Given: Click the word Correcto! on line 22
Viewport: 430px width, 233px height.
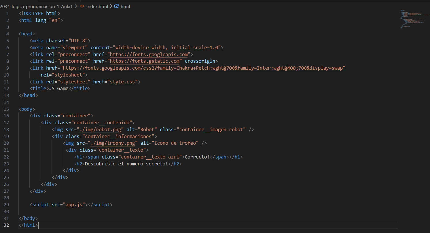Looking at the screenshot, I should click(197, 157).
